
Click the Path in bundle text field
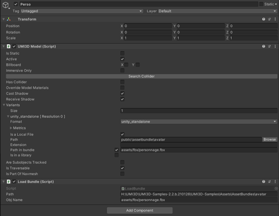click(199, 150)
